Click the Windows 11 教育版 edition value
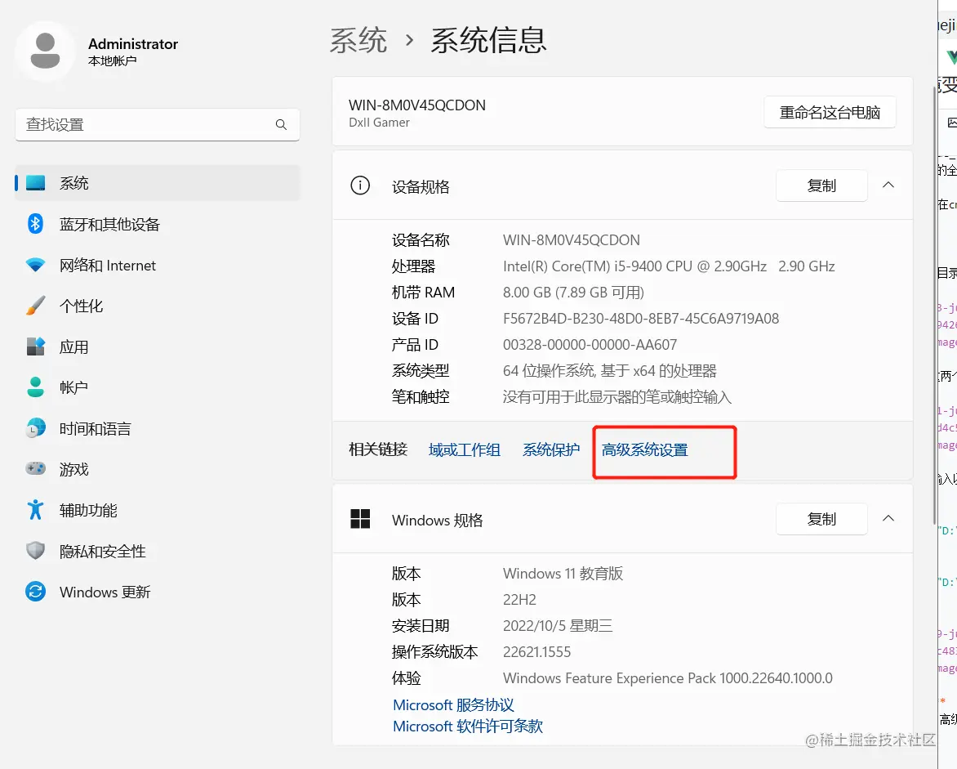 (563, 574)
